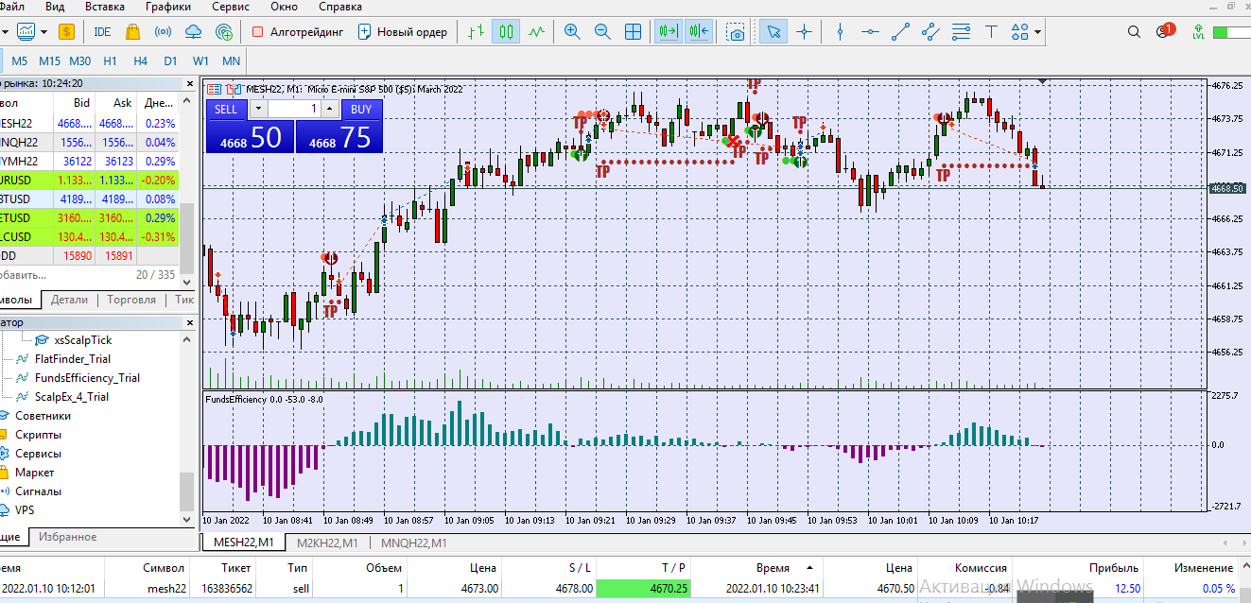Select xsScalpTick in Navigator tree
The width and height of the screenshot is (1251, 603).
tap(82, 340)
